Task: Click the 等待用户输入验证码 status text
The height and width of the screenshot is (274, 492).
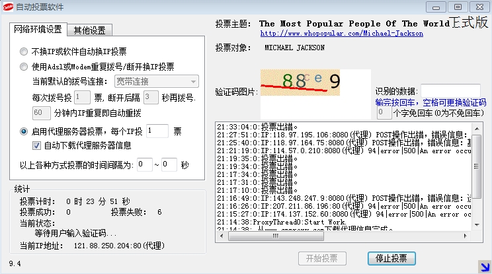Action: pos(75,234)
